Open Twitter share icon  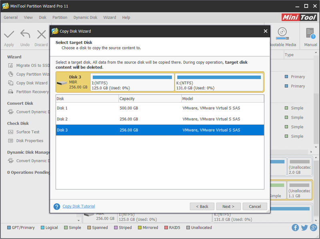coord(304,227)
